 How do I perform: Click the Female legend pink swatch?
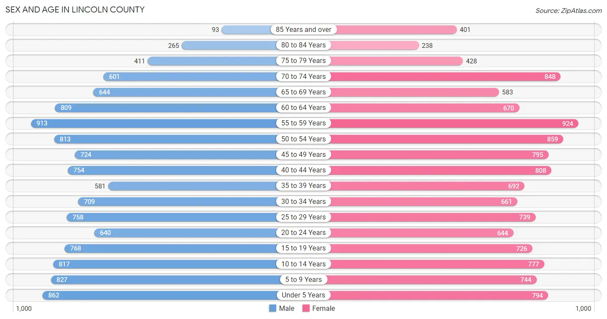(x=306, y=308)
